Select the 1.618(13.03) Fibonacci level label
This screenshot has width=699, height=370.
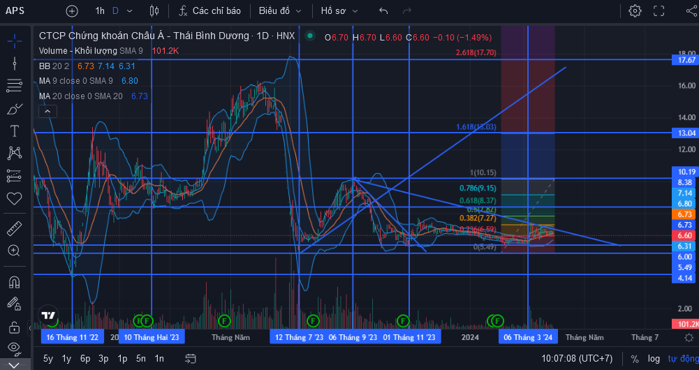(x=476, y=127)
